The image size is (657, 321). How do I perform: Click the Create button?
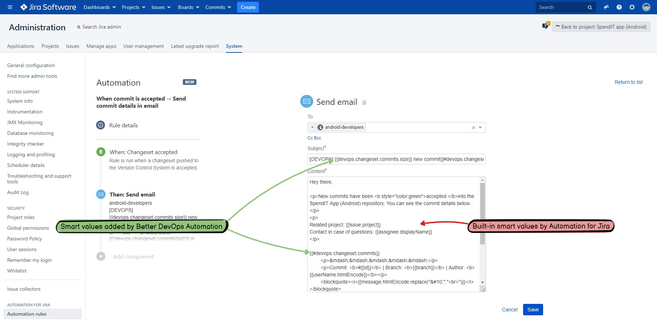point(248,7)
